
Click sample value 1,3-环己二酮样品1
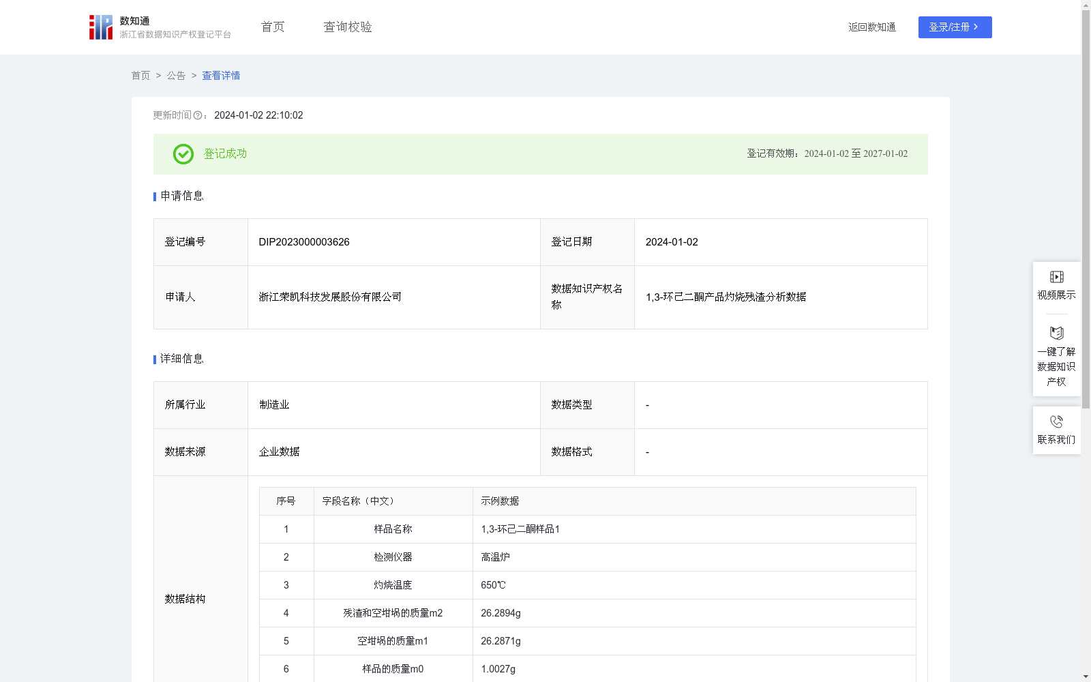[520, 529]
